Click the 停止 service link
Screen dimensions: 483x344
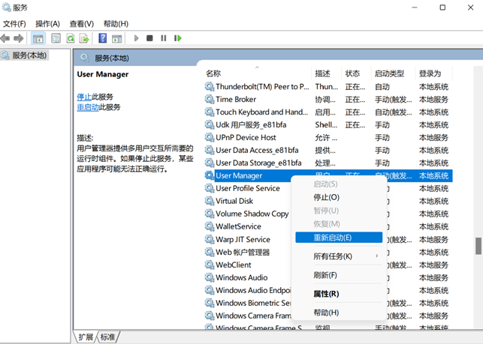click(x=84, y=97)
